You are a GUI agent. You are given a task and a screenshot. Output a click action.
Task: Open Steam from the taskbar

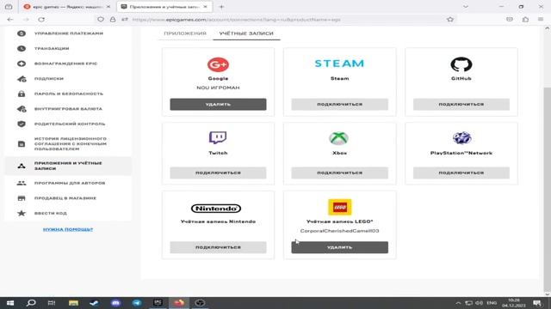[x=94, y=303]
